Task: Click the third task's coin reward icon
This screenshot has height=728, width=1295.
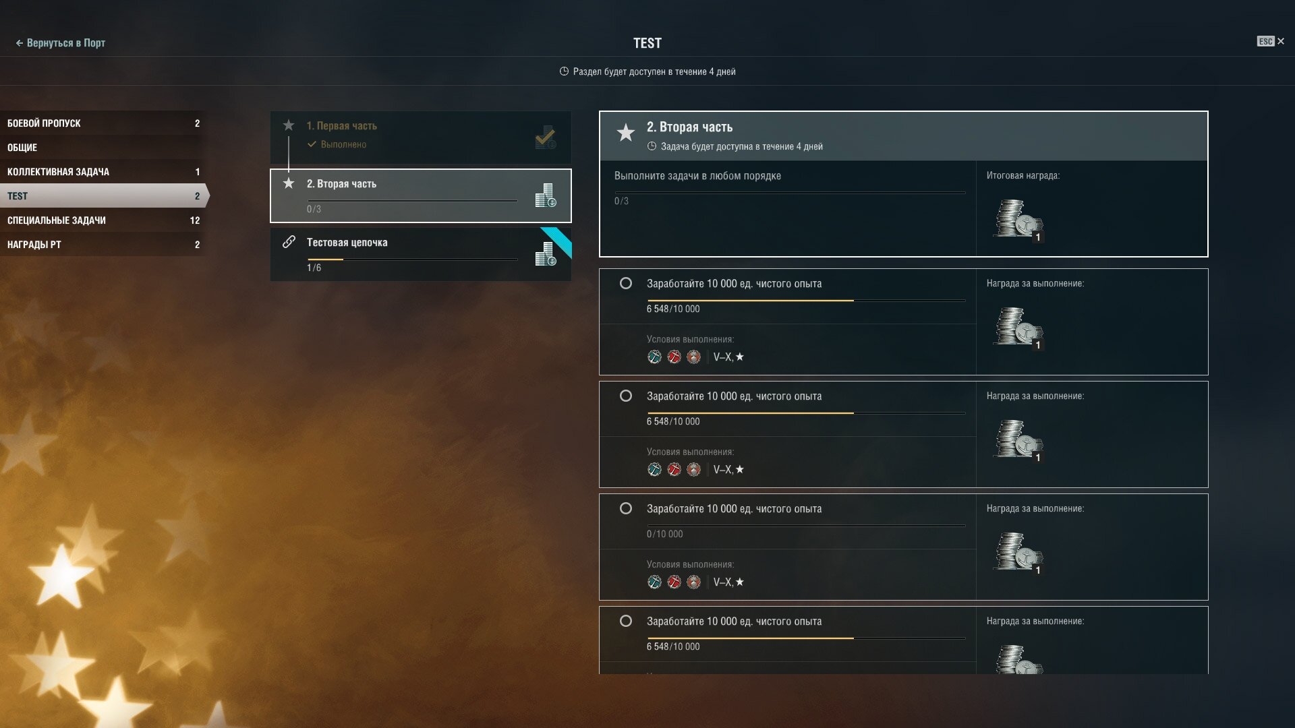Action: click(x=1018, y=553)
